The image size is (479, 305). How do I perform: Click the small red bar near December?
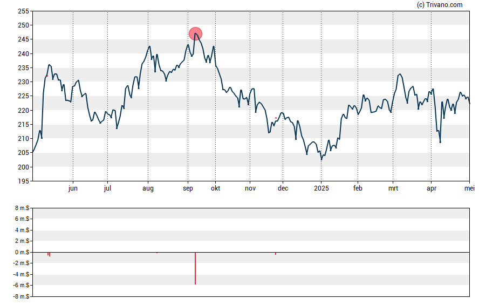pos(276,254)
